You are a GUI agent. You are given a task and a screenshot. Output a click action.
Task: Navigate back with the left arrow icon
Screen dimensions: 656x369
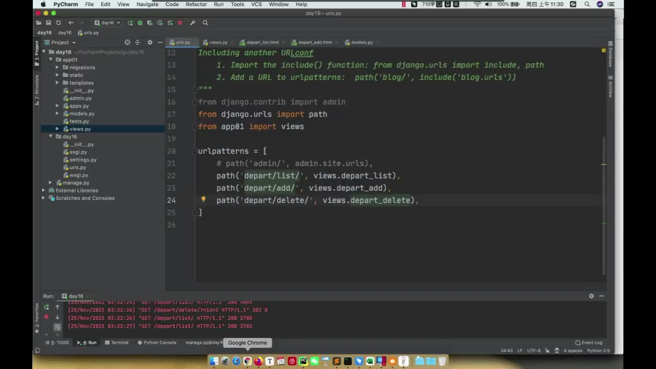click(71, 23)
